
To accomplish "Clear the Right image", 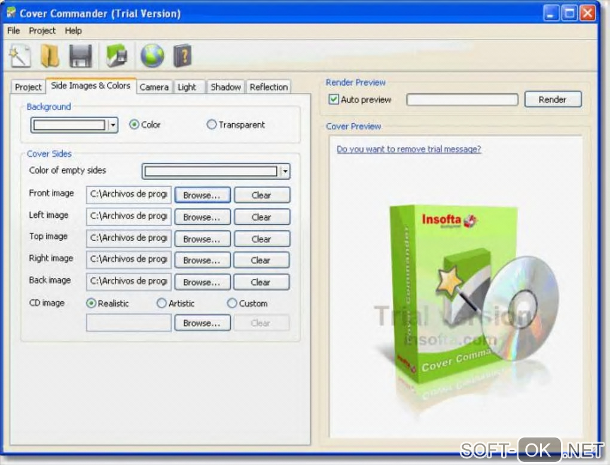I will click(261, 260).
